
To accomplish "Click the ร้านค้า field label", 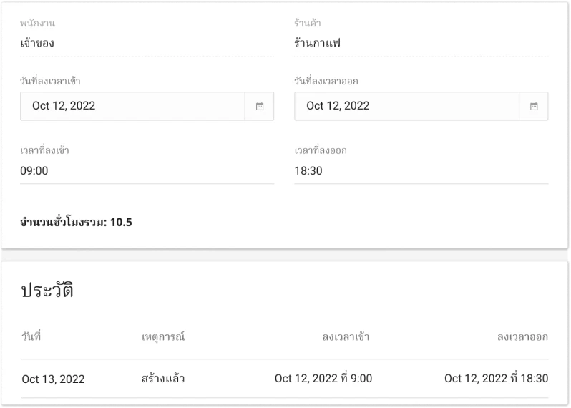I will 307,24.
